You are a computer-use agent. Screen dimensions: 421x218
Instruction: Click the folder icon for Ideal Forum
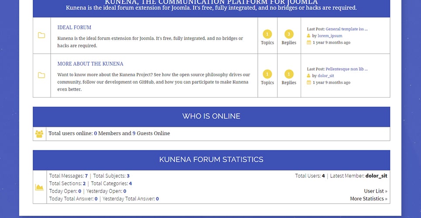click(x=41, y=35)
